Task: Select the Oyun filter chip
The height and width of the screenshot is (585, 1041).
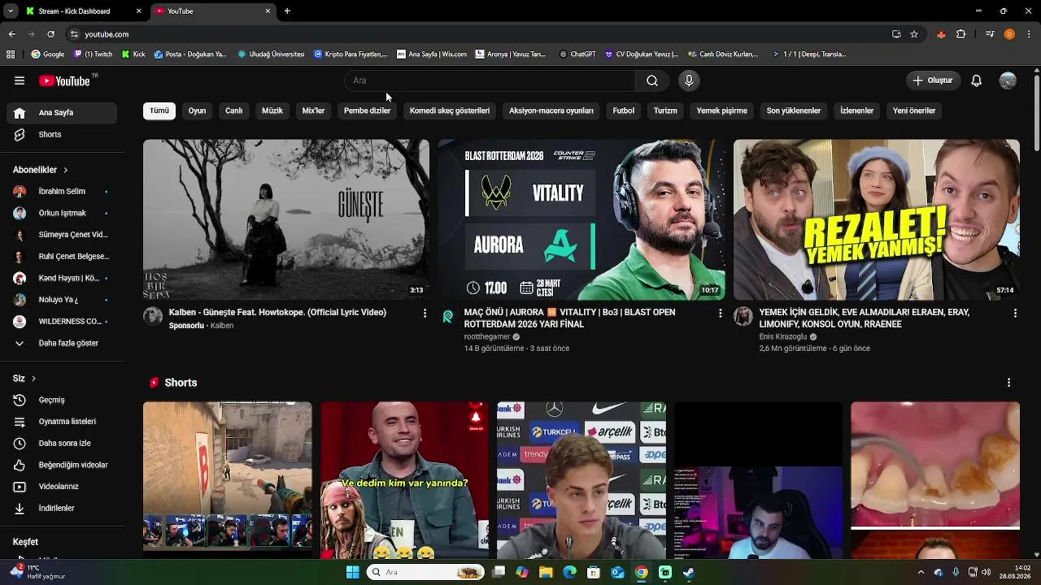Action: 198,110
